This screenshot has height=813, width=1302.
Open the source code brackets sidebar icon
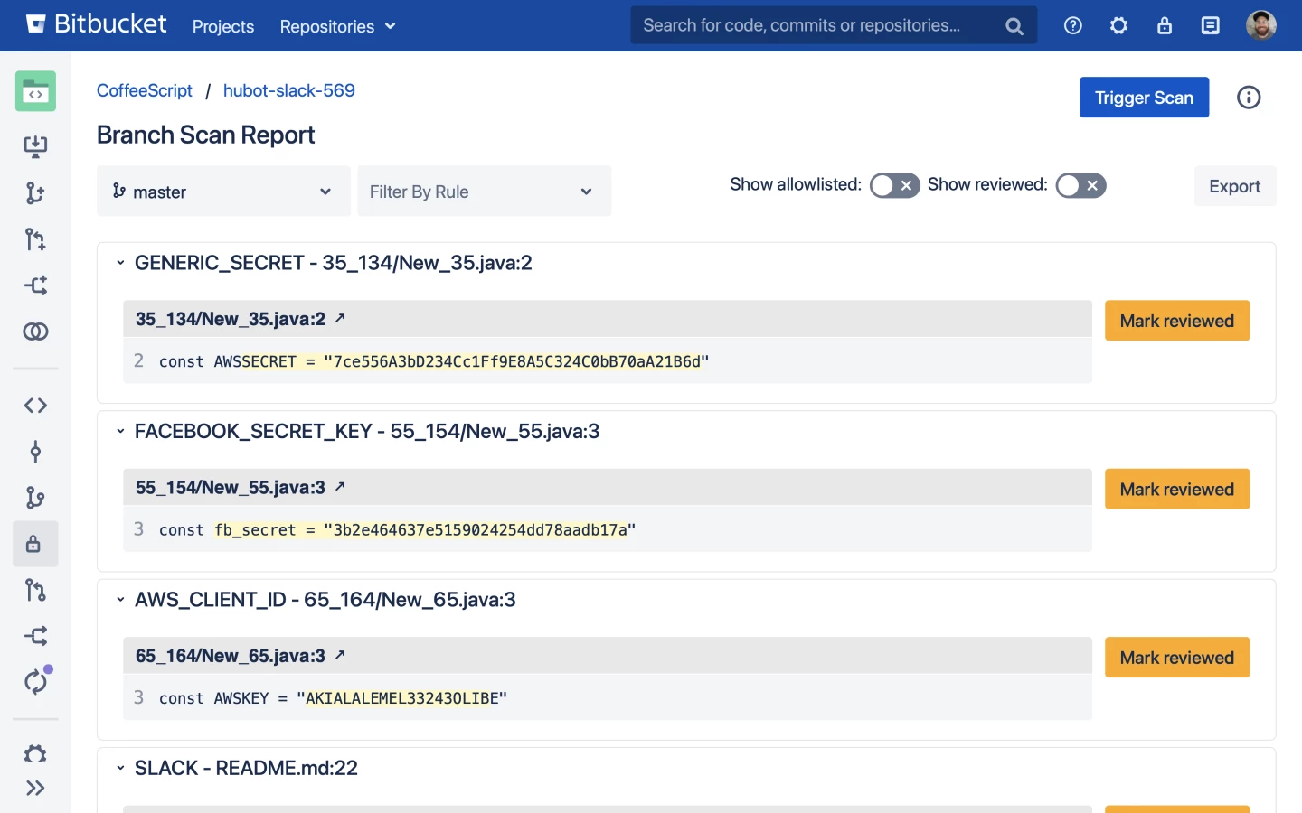point(35,406)
